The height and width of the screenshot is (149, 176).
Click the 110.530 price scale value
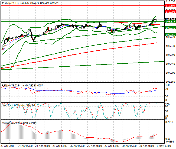tap(170, 1)
